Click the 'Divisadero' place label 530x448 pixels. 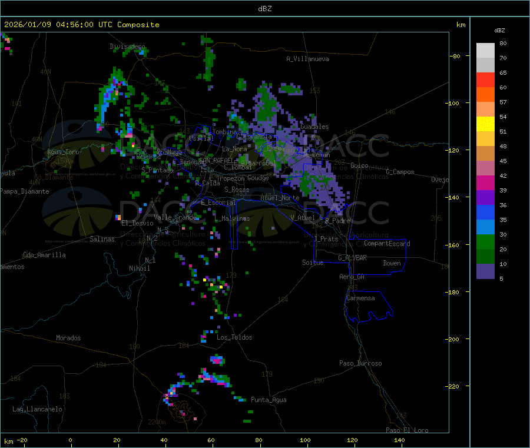point(127,47)
